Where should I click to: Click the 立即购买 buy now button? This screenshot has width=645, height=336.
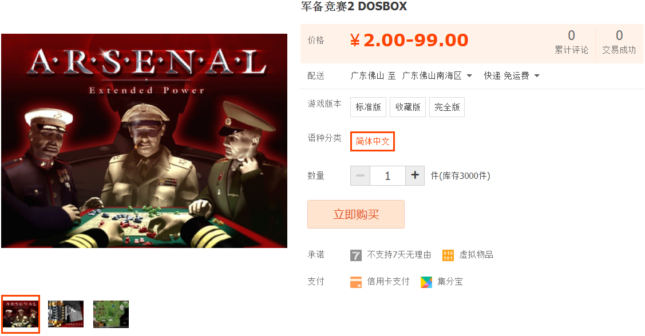(356, 214)
